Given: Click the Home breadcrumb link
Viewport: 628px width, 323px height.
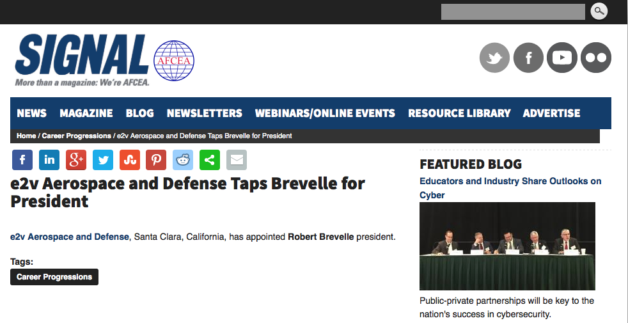Looking at the screenshot, I should pyautogui.click(x=26, y=136).
